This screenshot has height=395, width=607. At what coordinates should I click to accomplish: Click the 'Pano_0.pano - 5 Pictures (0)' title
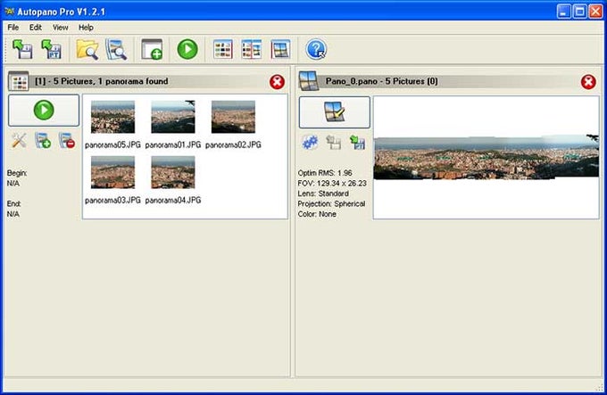point(382,81)
